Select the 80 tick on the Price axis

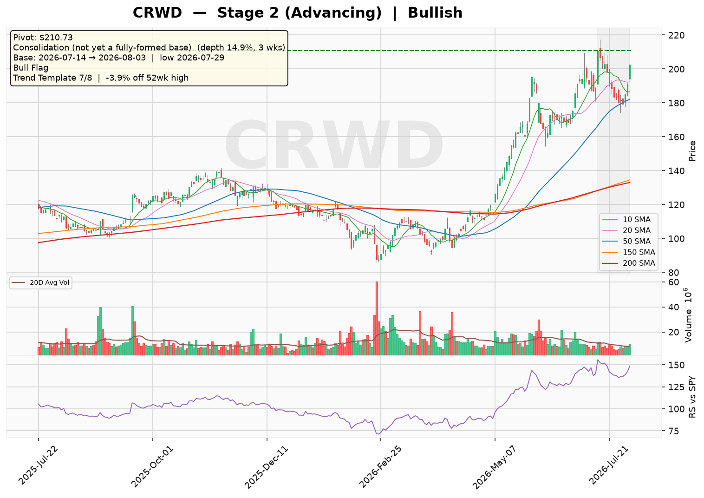click(x=673, y=273)
